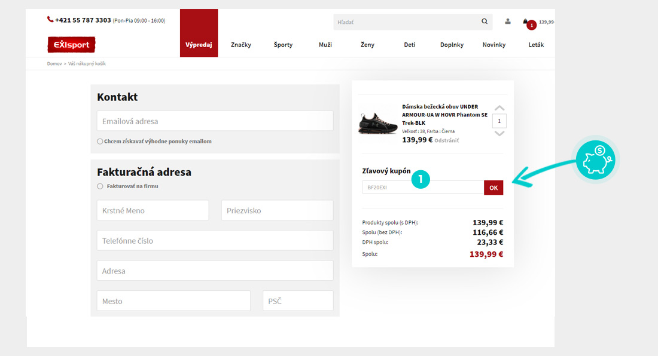This screenshot has height=356, width=658.
Task: Click the 'Krstné Meno' input field
Action: (x=153, y=210)
